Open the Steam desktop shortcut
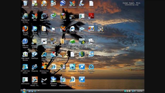The image size is (165, 93). click(x=44, y=81)
